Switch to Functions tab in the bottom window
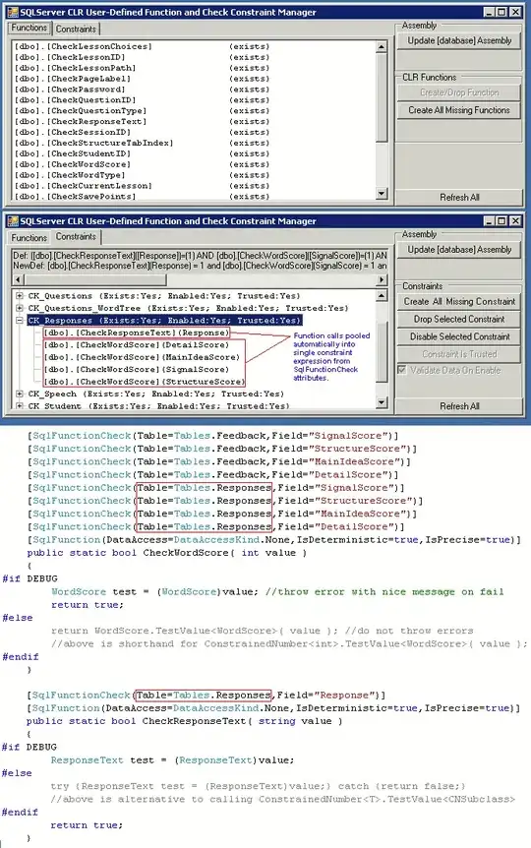 29,237
